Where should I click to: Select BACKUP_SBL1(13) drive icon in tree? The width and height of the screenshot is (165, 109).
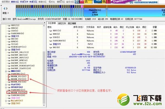click(9, 52)
